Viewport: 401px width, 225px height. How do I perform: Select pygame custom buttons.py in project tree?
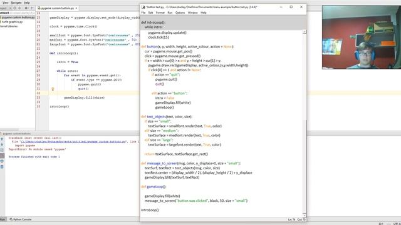click(x=18, y=17)
